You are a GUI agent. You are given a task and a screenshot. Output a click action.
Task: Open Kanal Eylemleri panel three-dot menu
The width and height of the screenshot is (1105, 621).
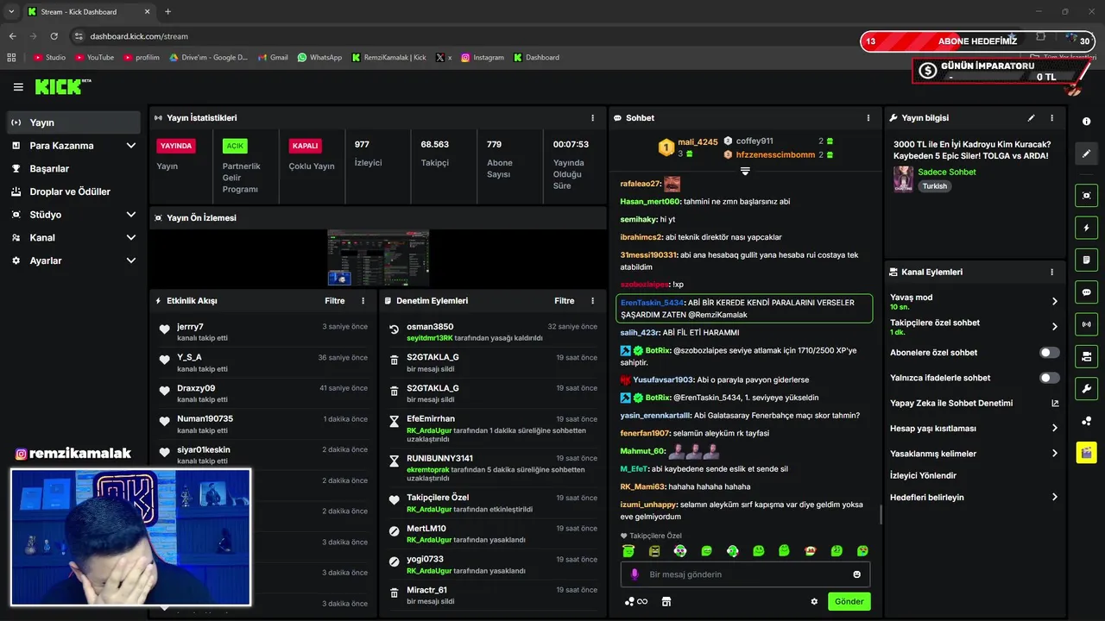point(1051,272)
